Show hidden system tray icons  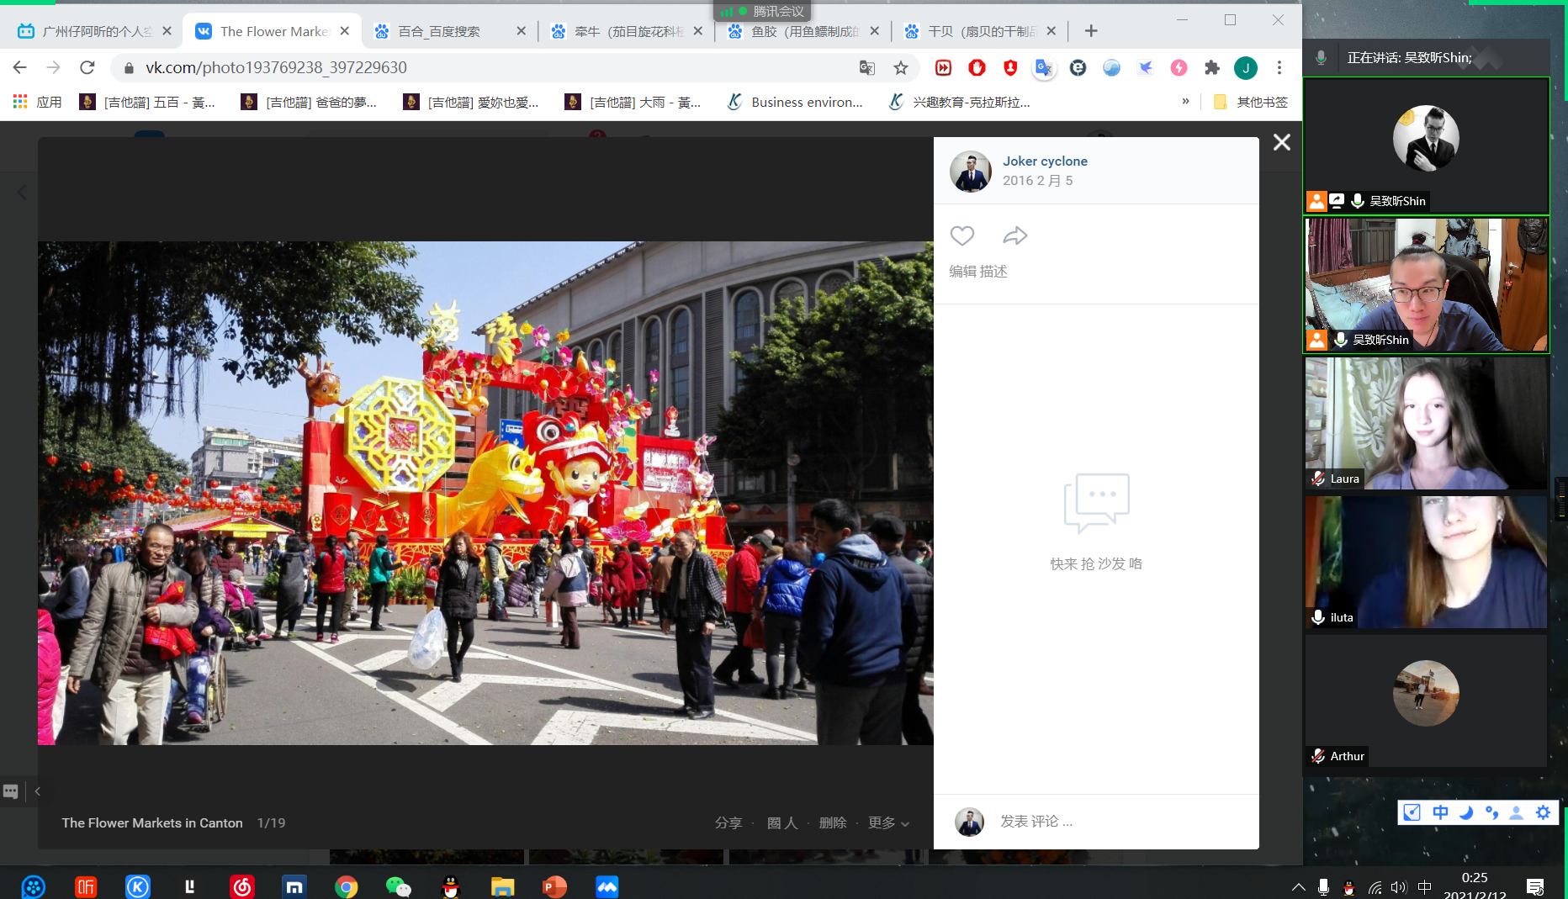click(1298, 887)
